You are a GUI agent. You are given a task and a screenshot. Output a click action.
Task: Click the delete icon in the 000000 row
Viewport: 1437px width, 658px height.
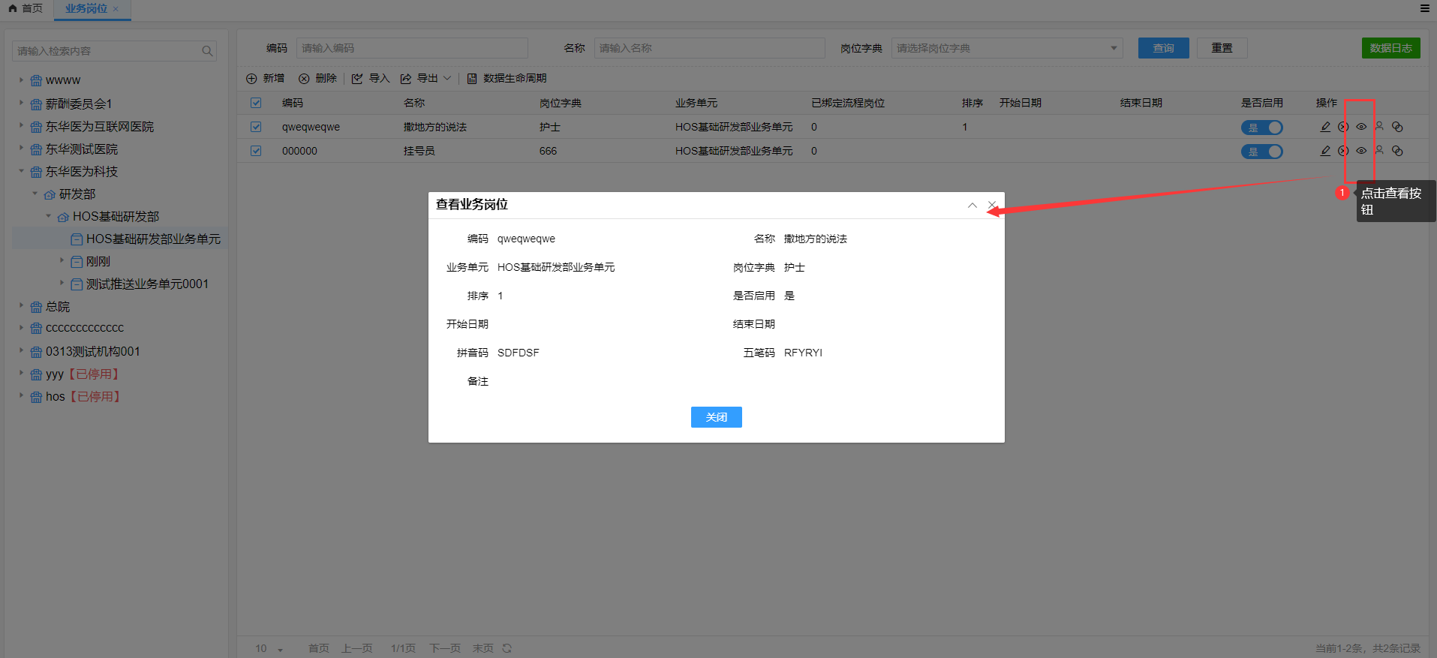(1343, 151)
